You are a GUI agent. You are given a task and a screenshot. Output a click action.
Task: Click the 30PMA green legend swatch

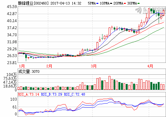(x=139, y=4)
